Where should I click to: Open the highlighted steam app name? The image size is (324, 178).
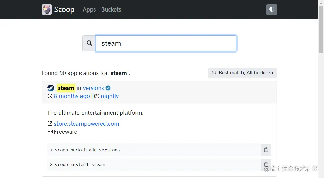click(x=66, y=88)
